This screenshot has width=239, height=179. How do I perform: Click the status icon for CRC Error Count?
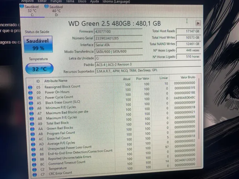[x=35, y=175]
